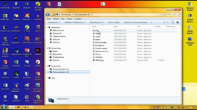Image resolution: width=197 pixels, height=110 pixels.
Task: Go back with the Explorer back arrow
Action: [x=47, y=15]
